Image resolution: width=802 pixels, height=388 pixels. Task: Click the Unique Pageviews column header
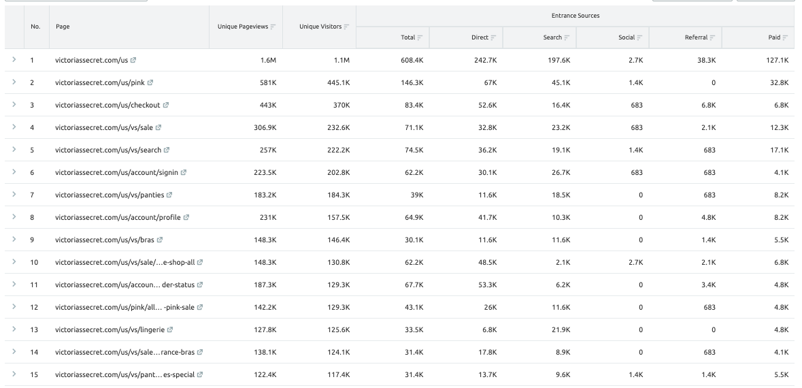[x=243, y=27]
